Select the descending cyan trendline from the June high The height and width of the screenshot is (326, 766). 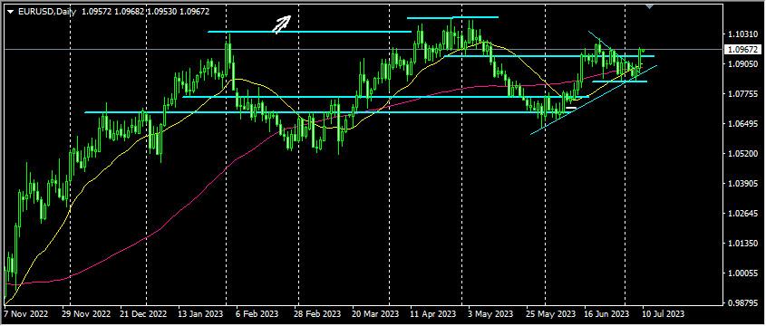(x=615, y=52)
